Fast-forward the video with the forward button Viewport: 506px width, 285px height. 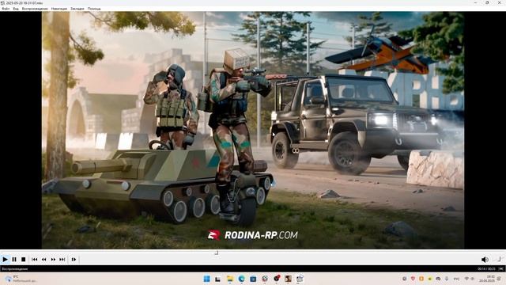53,260
